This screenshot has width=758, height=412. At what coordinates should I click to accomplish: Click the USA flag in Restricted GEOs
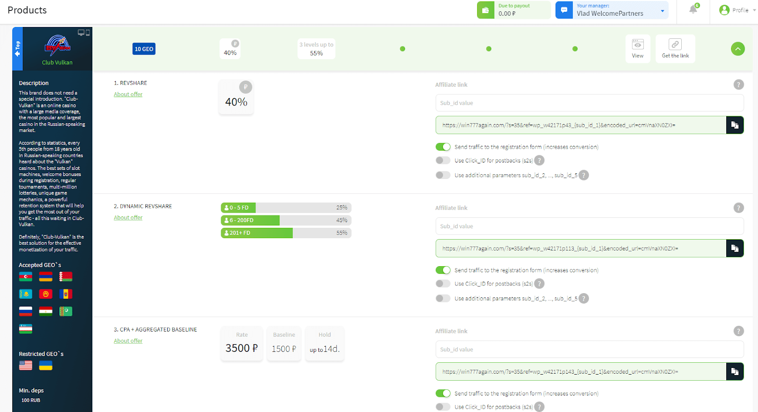pos(26,365)
